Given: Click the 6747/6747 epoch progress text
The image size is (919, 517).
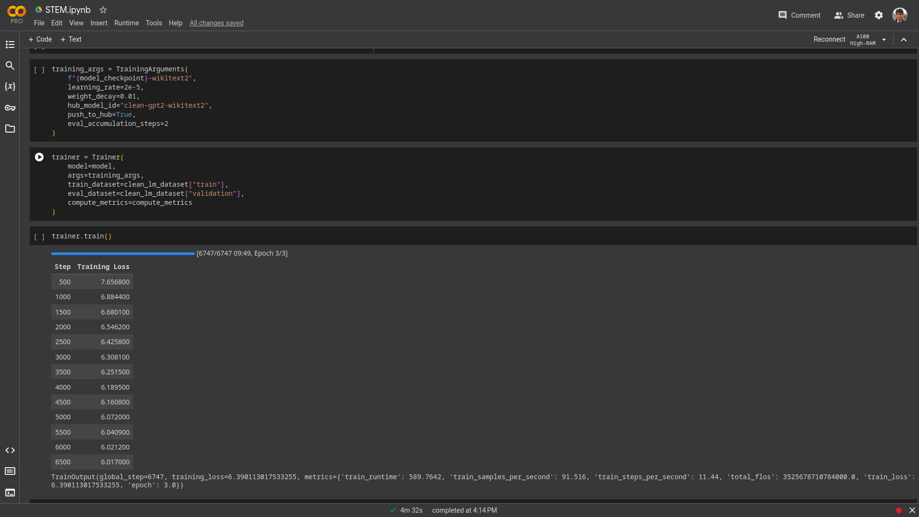Looking at the screenshot, I should (x=242, y=253).
